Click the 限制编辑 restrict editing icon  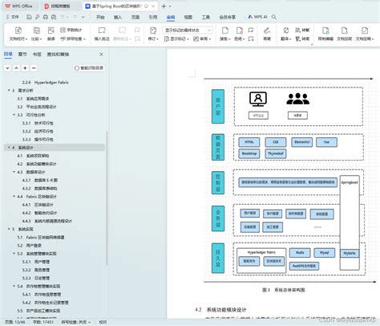pyautogui.click(x=325, y=31)
